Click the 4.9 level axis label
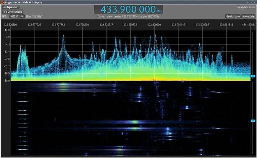The height and width of the screenshot is (158, 257). point(8,37)
